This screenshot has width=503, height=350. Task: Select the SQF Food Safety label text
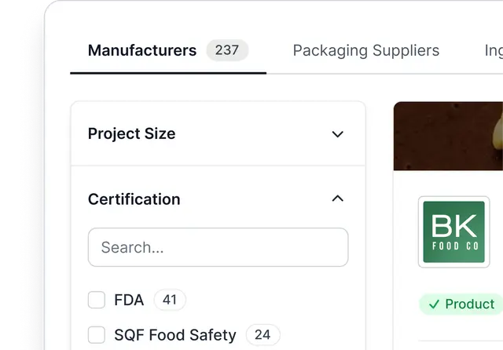tap(174, 335)
